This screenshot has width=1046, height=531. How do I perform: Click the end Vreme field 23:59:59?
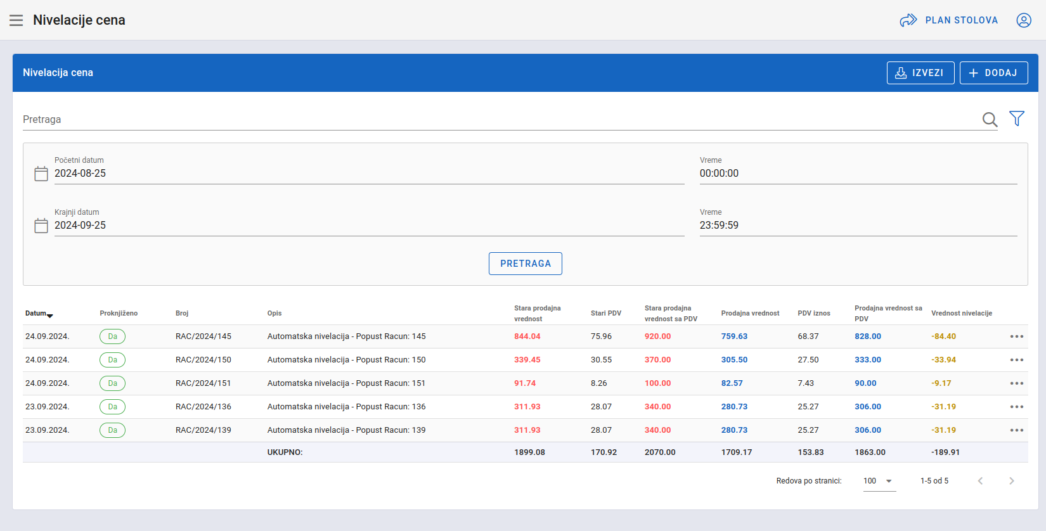tap(858, 226)
